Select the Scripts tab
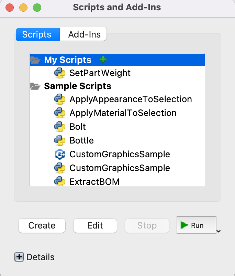Screen dimensions: 235x276 click(x=37, y=34)
